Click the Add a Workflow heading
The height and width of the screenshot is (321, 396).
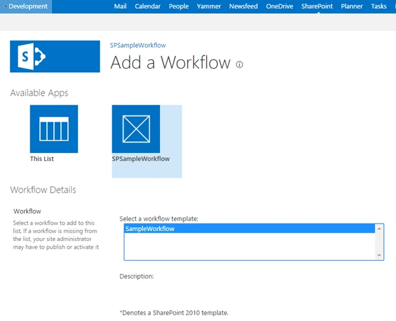(x=171, y=62)
